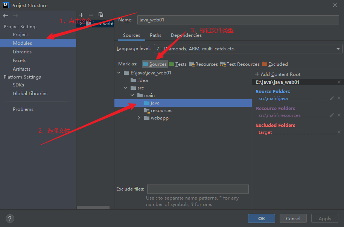
Task: Click the module list horizontal scrollbar
Action: point(93,207)
